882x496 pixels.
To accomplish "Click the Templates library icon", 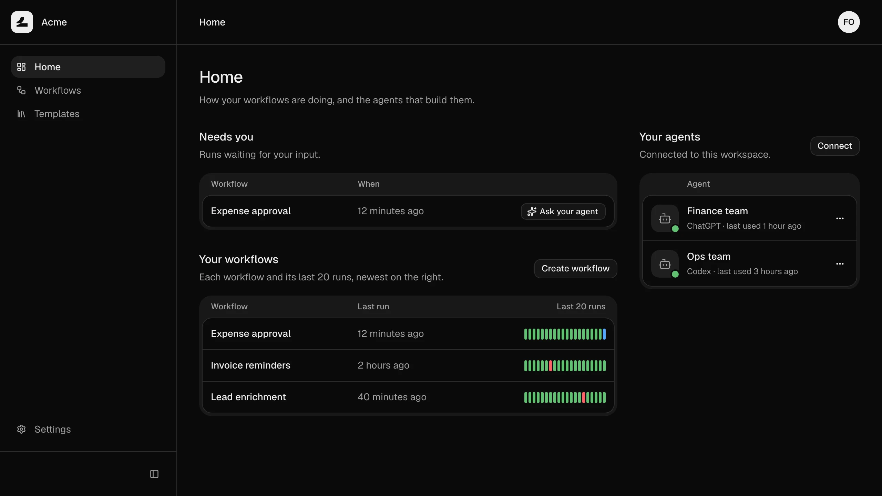I will (21, 114).
